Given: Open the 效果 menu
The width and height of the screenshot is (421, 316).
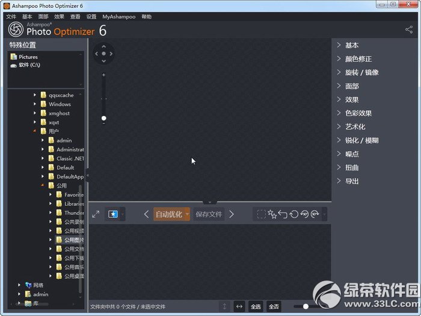Looking at the screenshot, I should (59, 17).
